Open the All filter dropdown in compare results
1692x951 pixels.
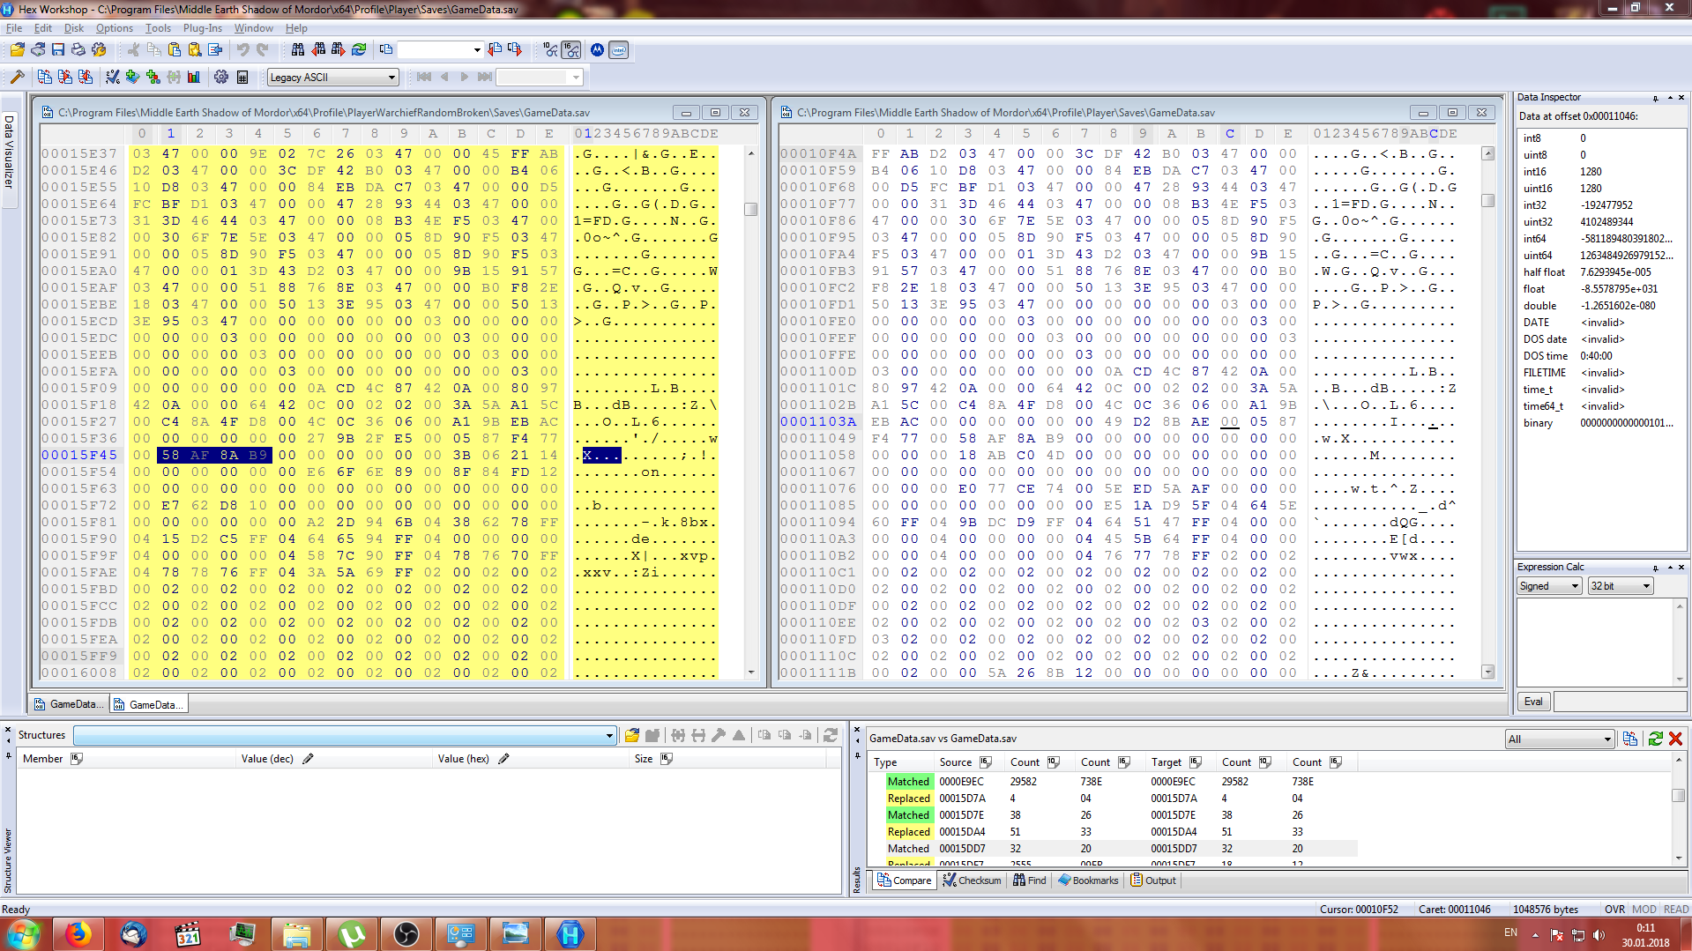coord(1560,739)
